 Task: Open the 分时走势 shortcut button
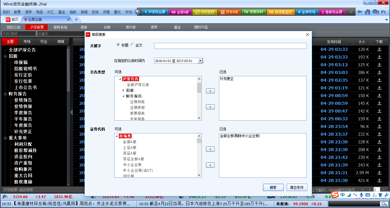pos(205,12)
